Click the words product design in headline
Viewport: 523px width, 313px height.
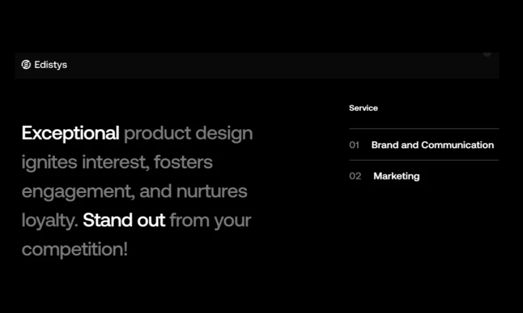(x=188, y=134)
